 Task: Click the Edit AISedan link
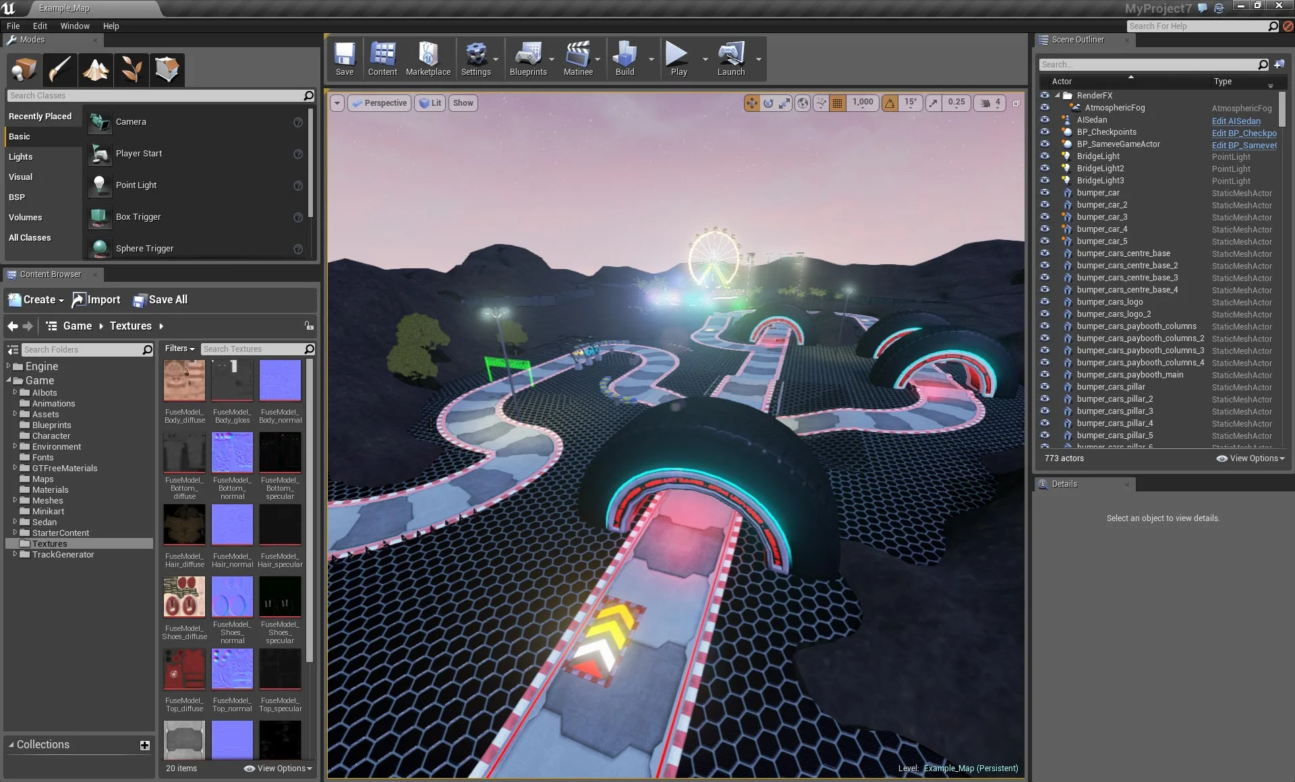[x=1236, y=121]
